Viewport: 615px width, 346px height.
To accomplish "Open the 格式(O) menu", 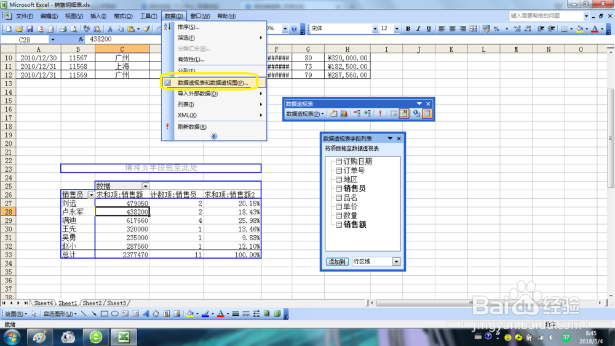I will [x=123, y=16].
